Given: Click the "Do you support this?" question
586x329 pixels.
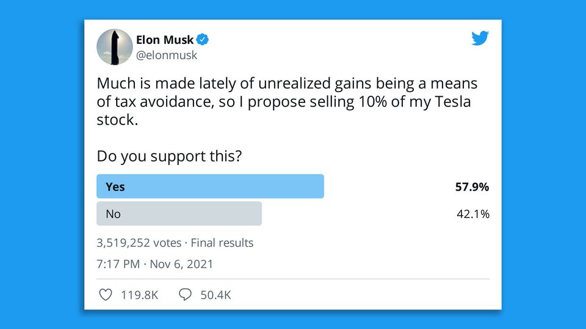Looking at the screenshot, I should coord(169,156).
